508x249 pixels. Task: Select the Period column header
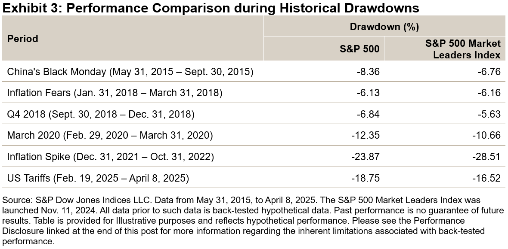23,39
